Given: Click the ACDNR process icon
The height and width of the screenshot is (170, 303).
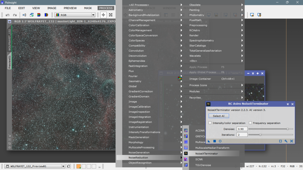Looking at the screenshot, I should (186, 130).
